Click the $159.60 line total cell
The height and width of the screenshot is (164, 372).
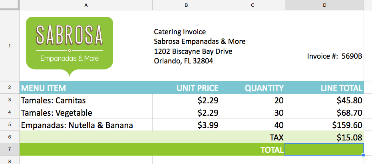tap(324, 125)
